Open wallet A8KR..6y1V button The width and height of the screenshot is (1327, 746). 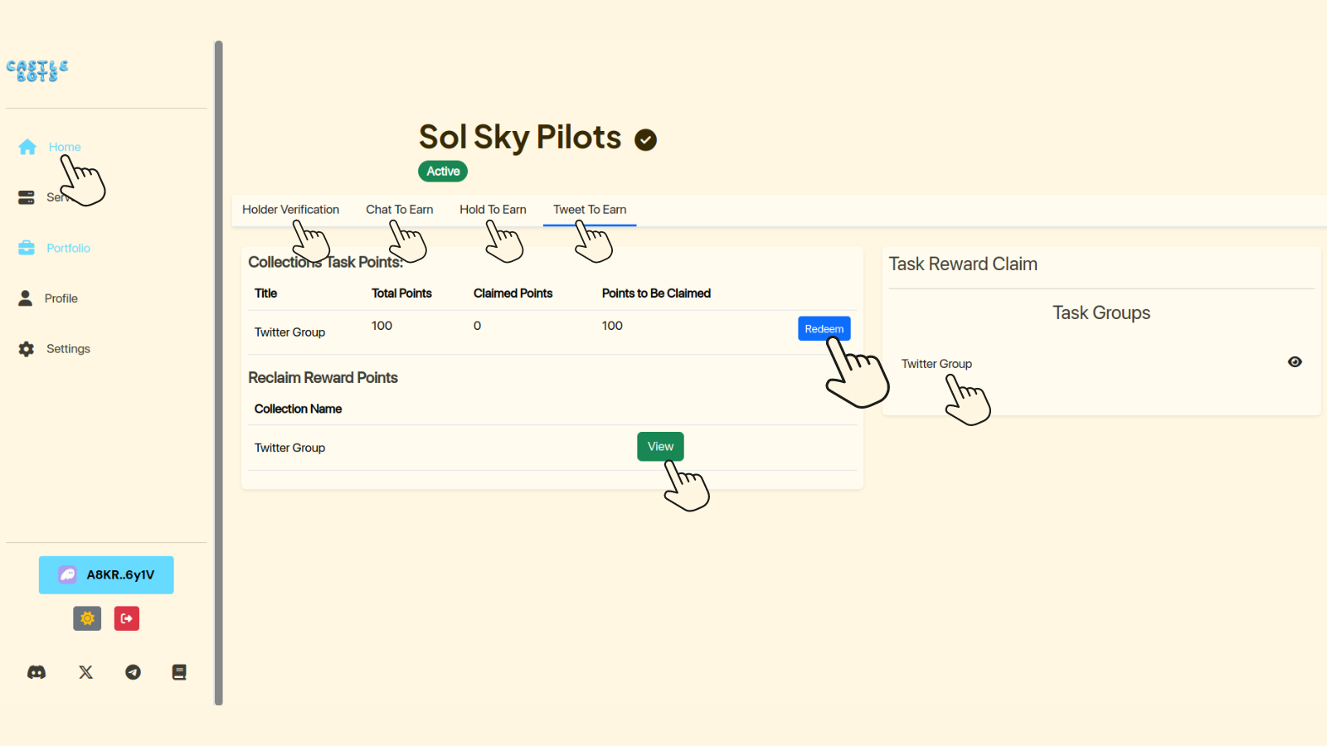tap(106, 575)
